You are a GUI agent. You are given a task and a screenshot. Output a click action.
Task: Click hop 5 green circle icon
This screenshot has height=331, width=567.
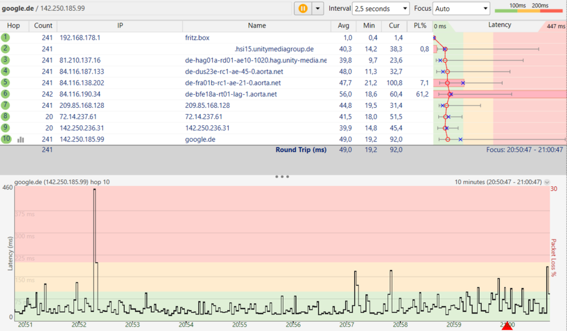[6, 83]
